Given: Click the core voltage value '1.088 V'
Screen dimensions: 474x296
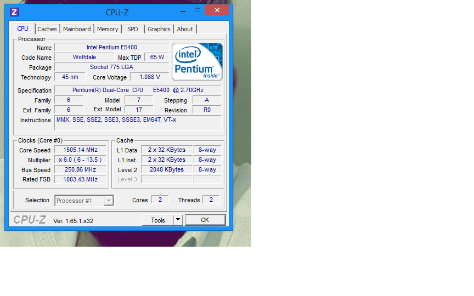Looking at the screenshot, I should click(150, 77).
